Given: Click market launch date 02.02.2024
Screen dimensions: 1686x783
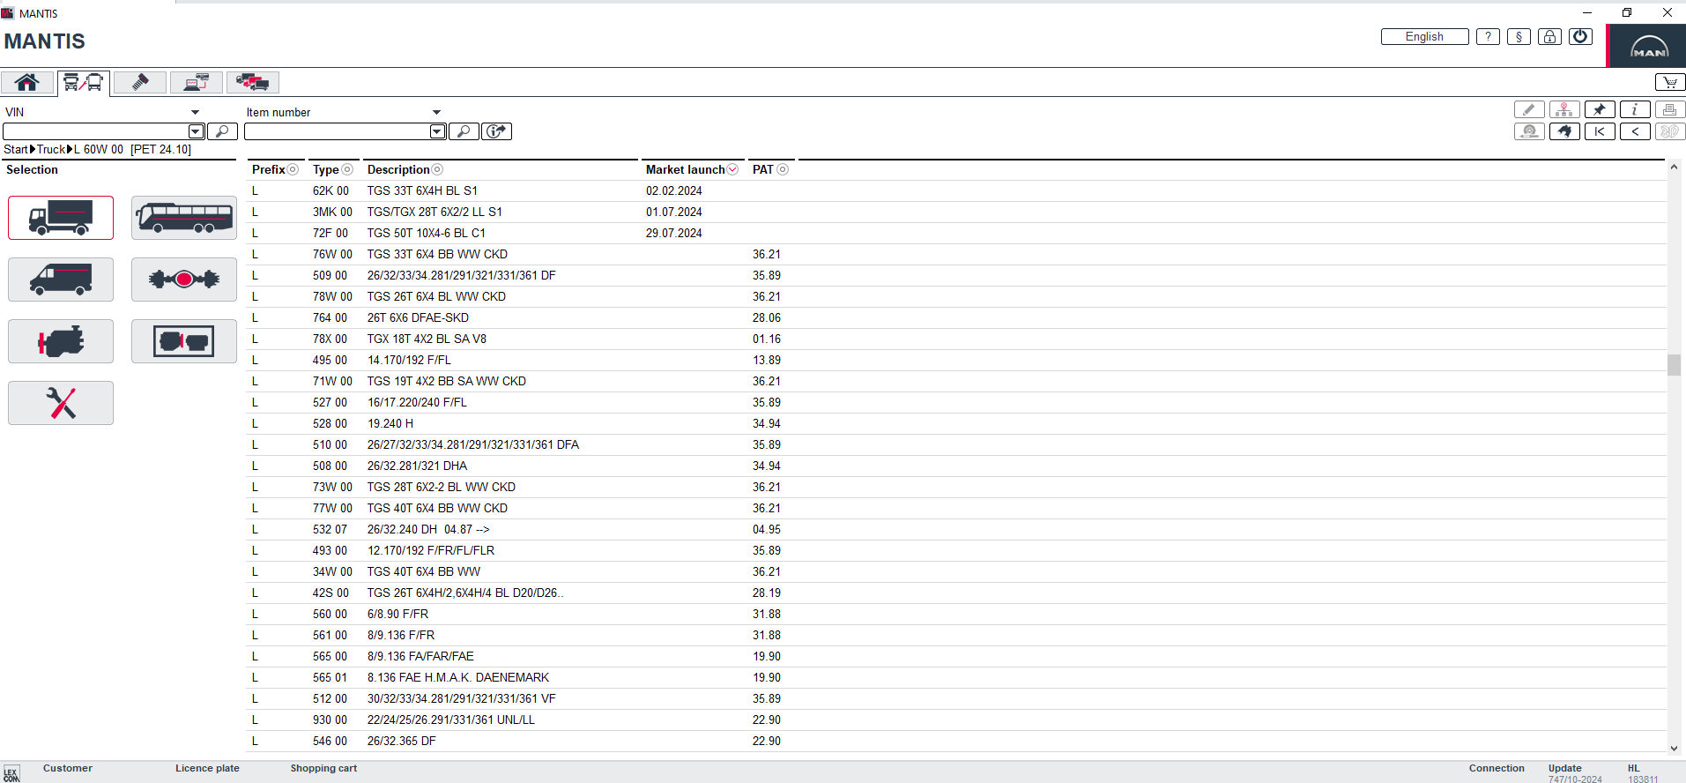Looking at the screenshot, I should point(674,190).
